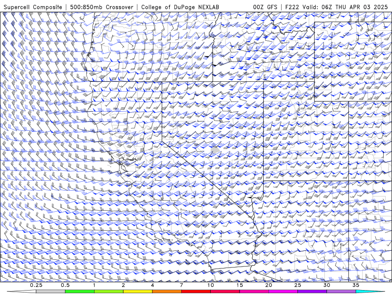Click the legend value 30
Screen dimensions: 392x294
[x=327, y=285]
